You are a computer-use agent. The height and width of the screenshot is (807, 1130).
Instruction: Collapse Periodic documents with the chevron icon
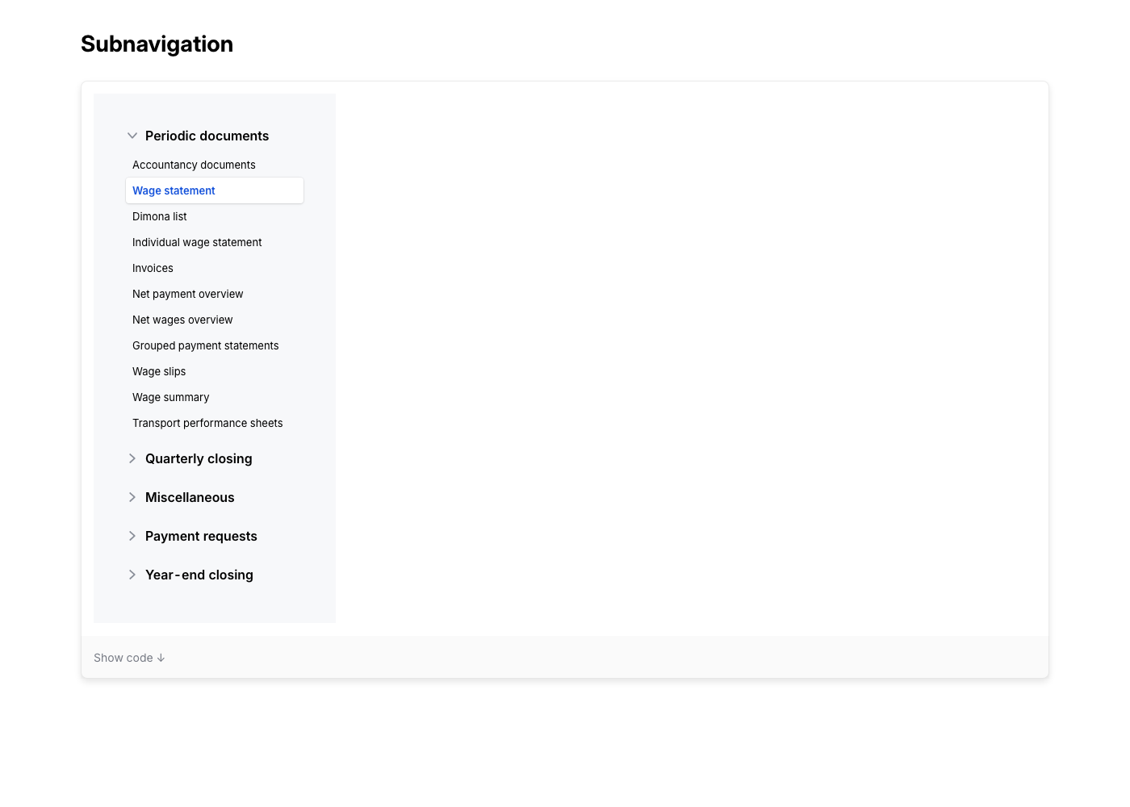(132, 136)
